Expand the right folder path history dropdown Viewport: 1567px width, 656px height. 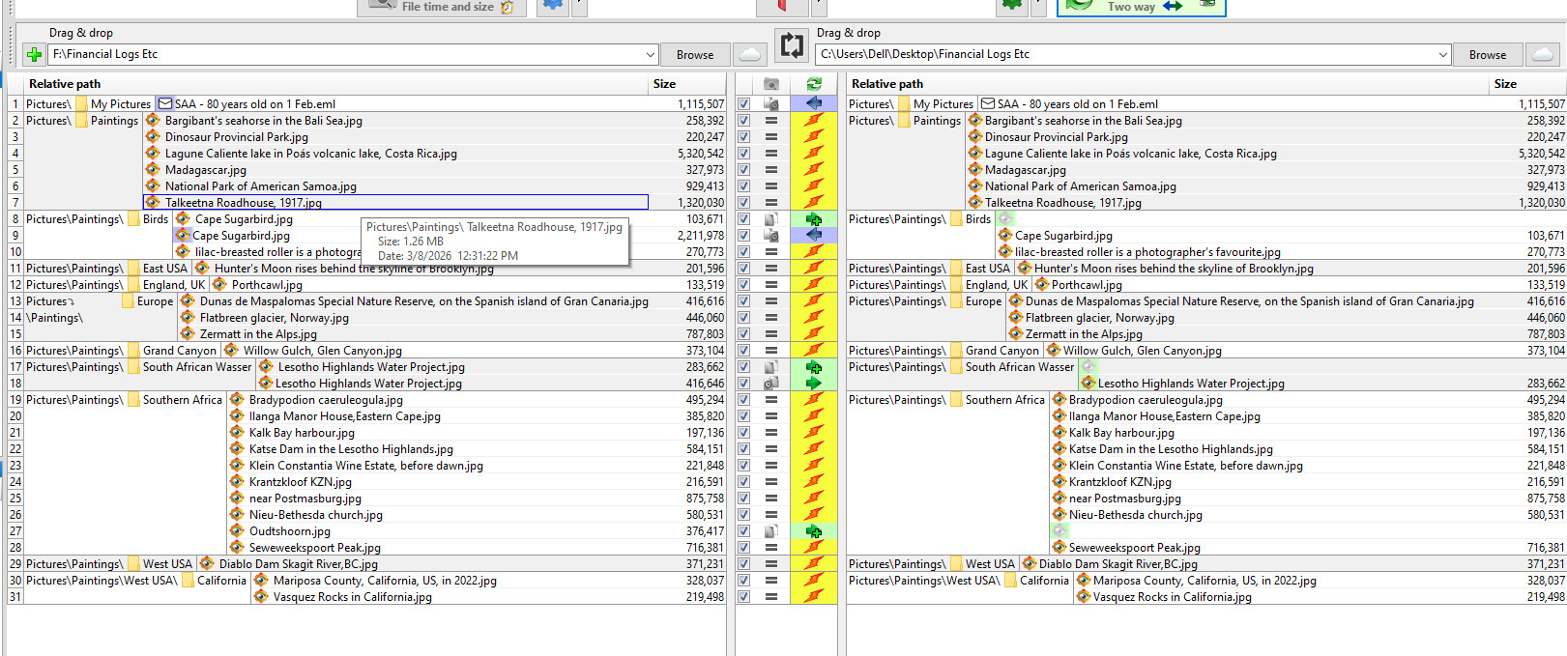pyautogui.click(x=1442, y=54)
